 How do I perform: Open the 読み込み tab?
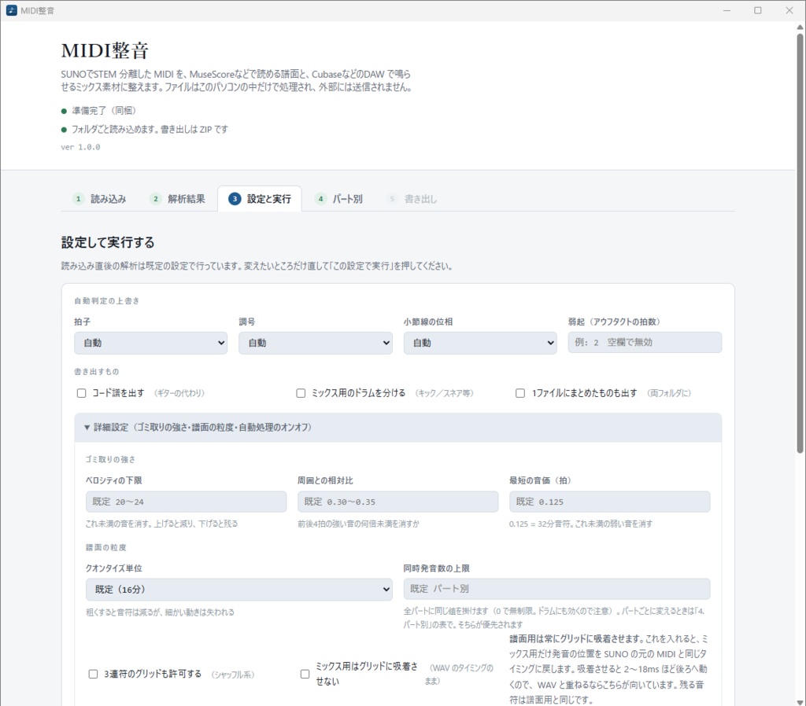(x=101, y=199)
